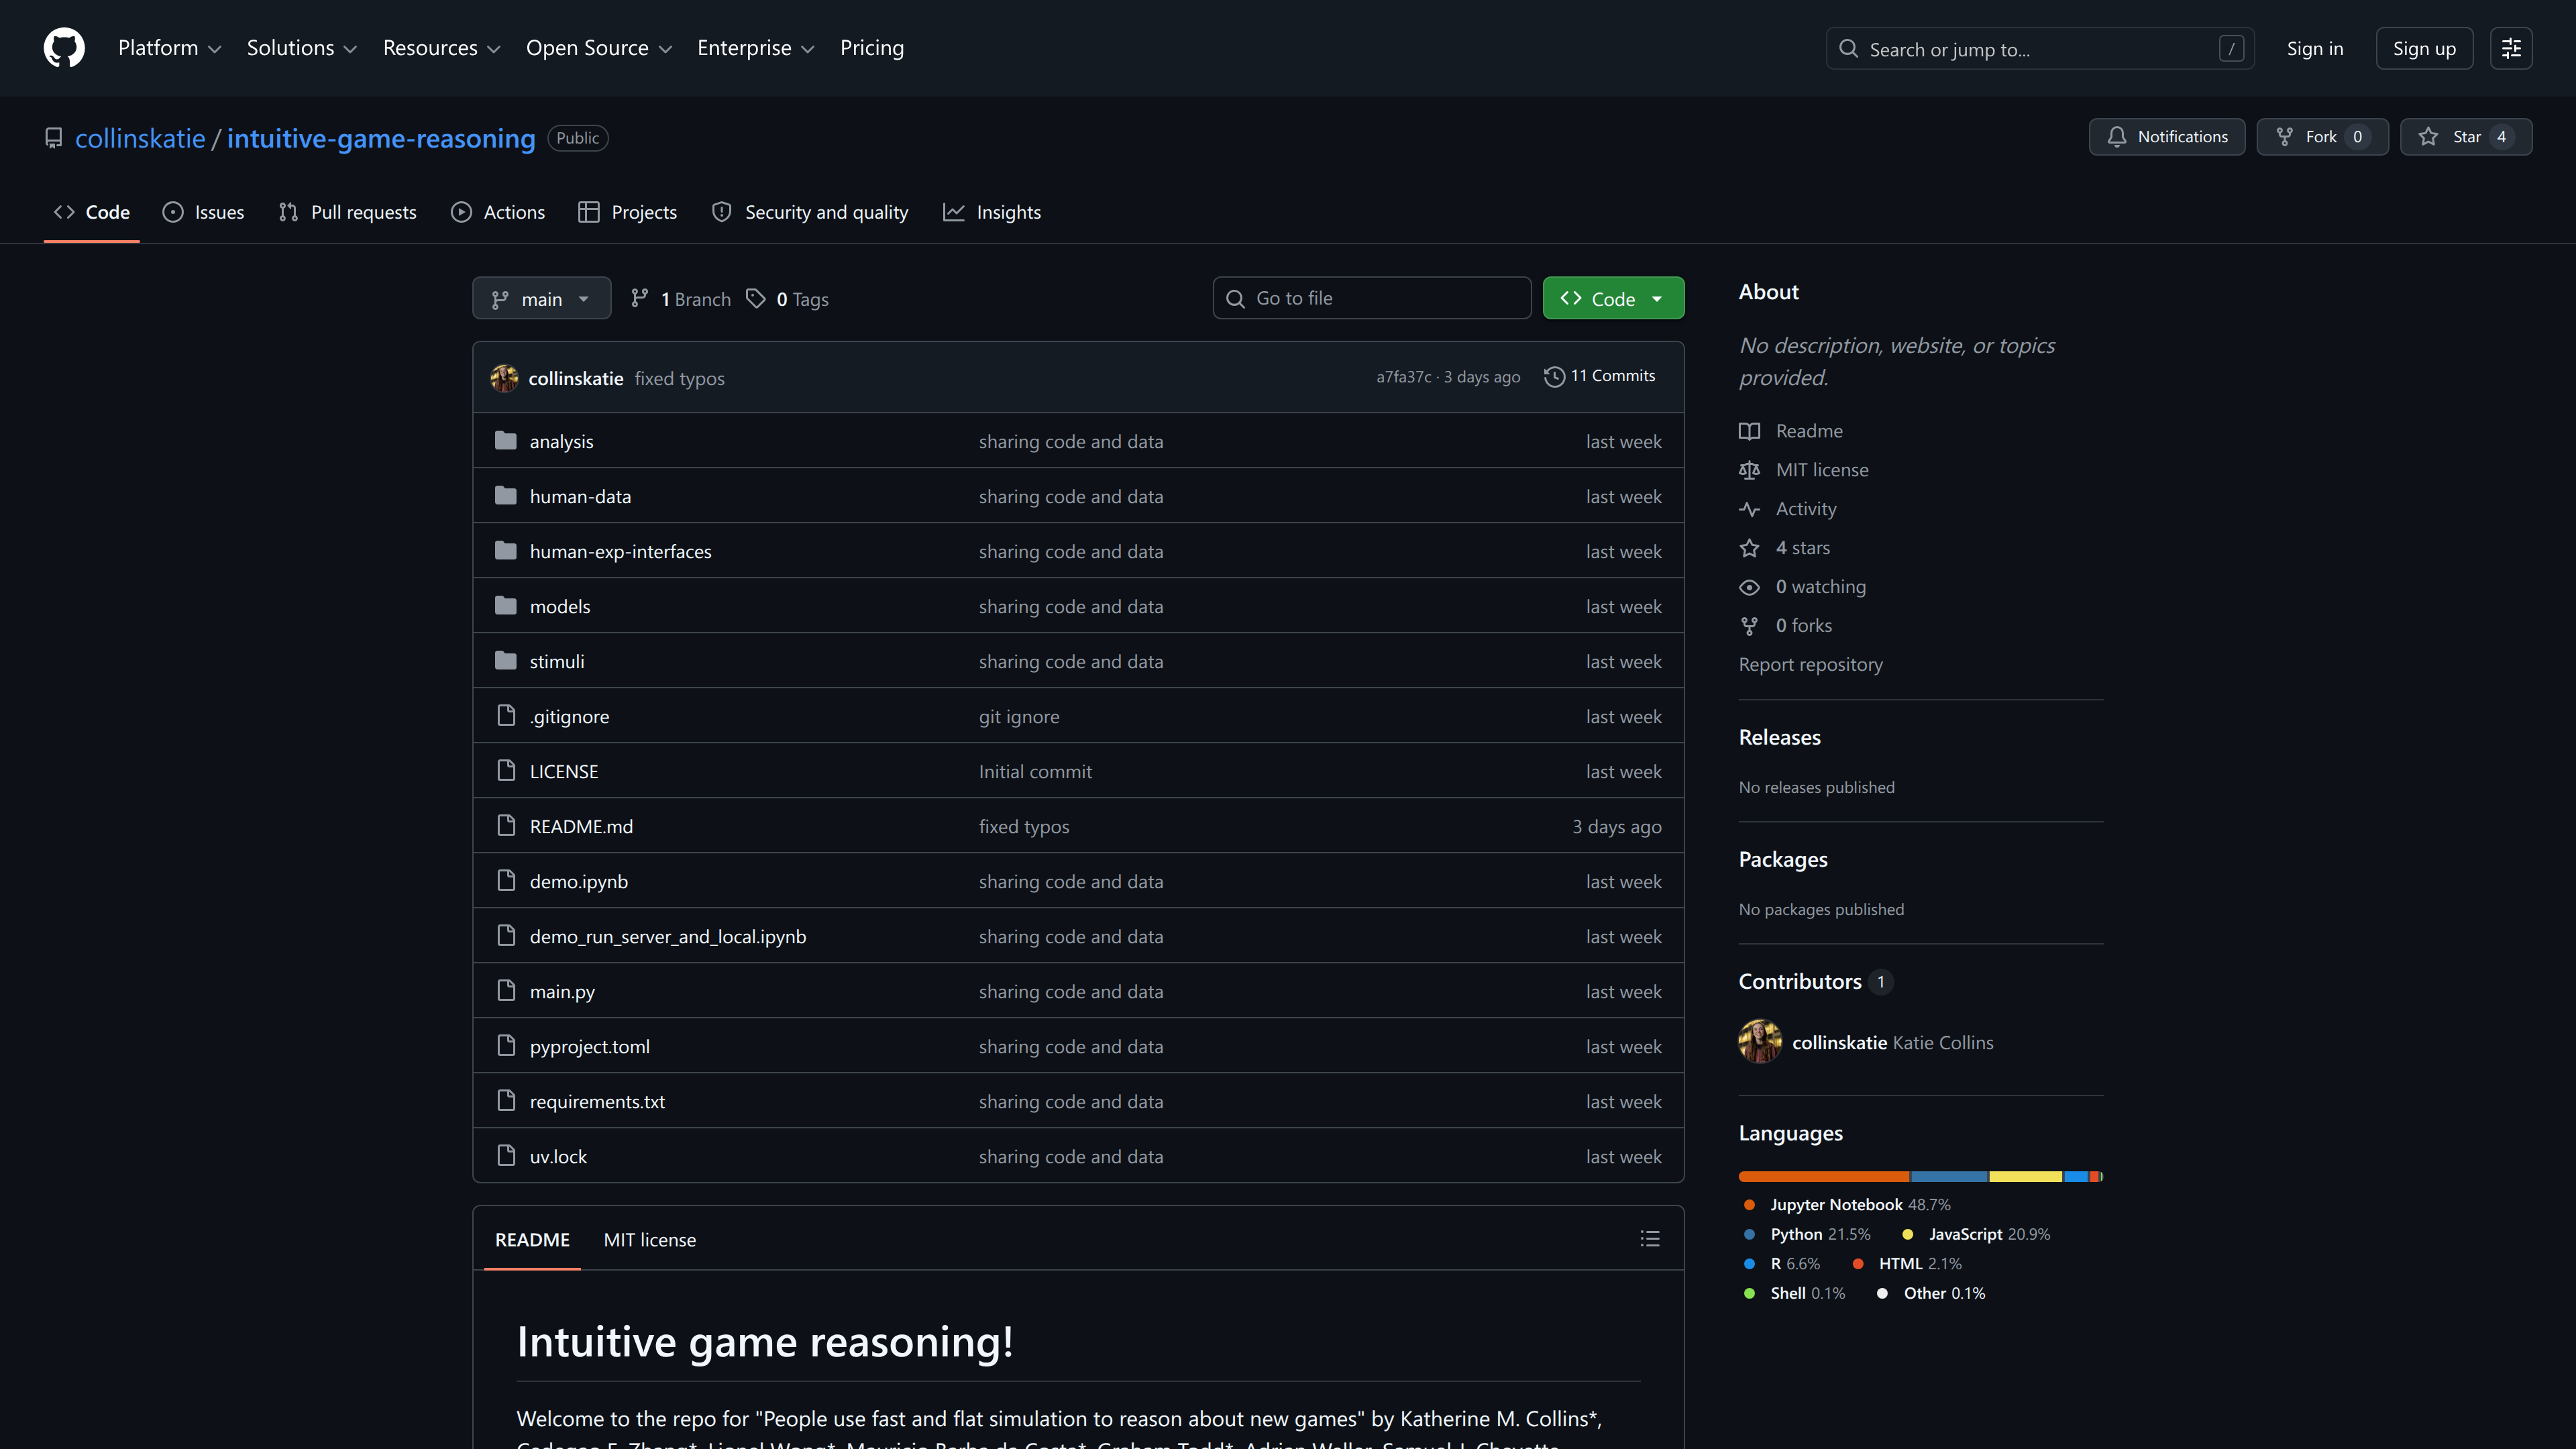Click the LICENSE file icon
Viewport: 2576px width, 1449px height.
(506, 771)
